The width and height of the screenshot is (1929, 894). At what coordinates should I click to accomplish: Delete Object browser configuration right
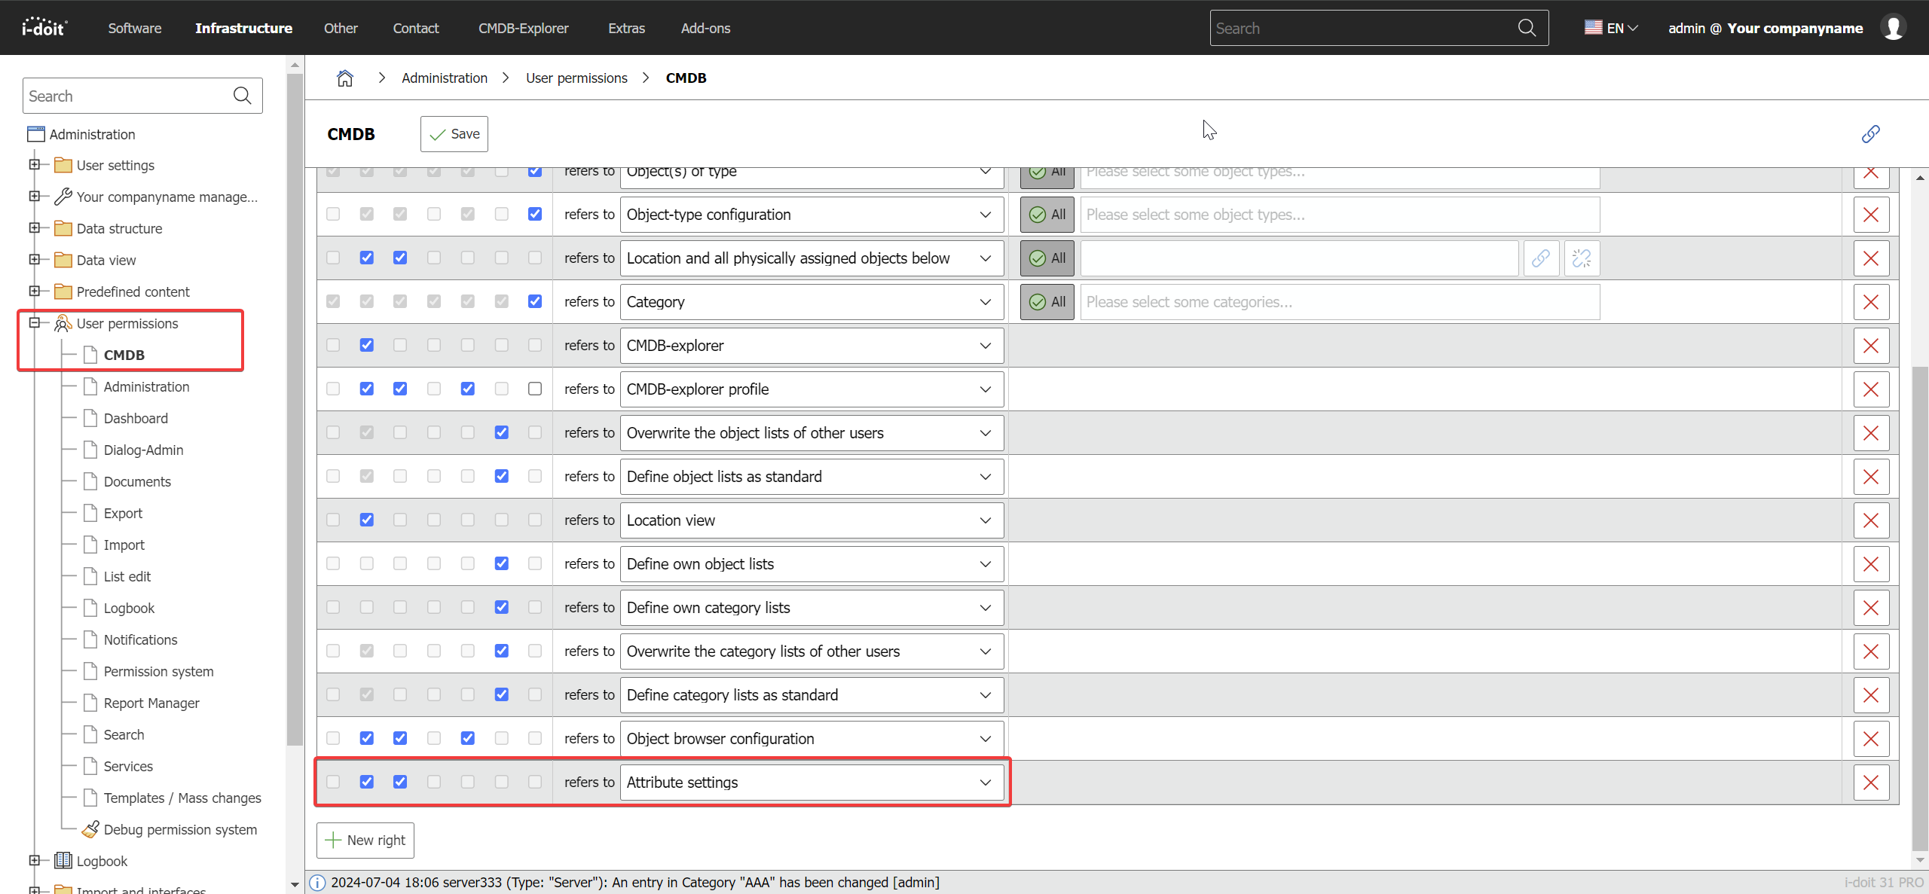[1871, 739]
